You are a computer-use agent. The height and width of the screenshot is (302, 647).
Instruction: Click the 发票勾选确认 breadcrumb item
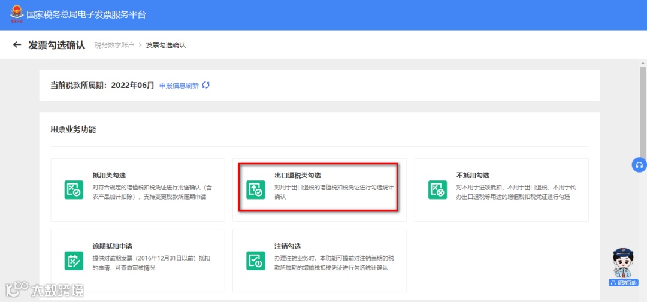click(166, 45)
